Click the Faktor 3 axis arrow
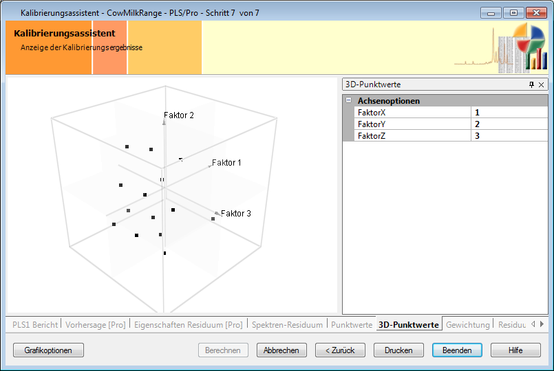Screen dimensions: 554x371 click(216, 214)
